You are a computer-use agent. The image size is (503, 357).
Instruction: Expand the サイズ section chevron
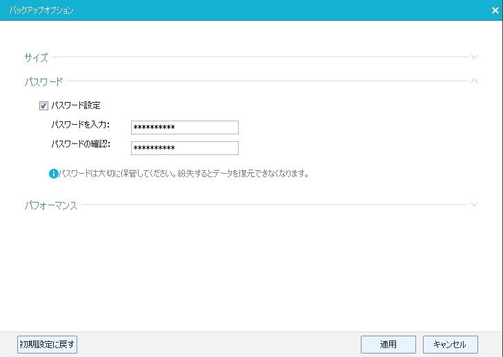tap(474, 57)
